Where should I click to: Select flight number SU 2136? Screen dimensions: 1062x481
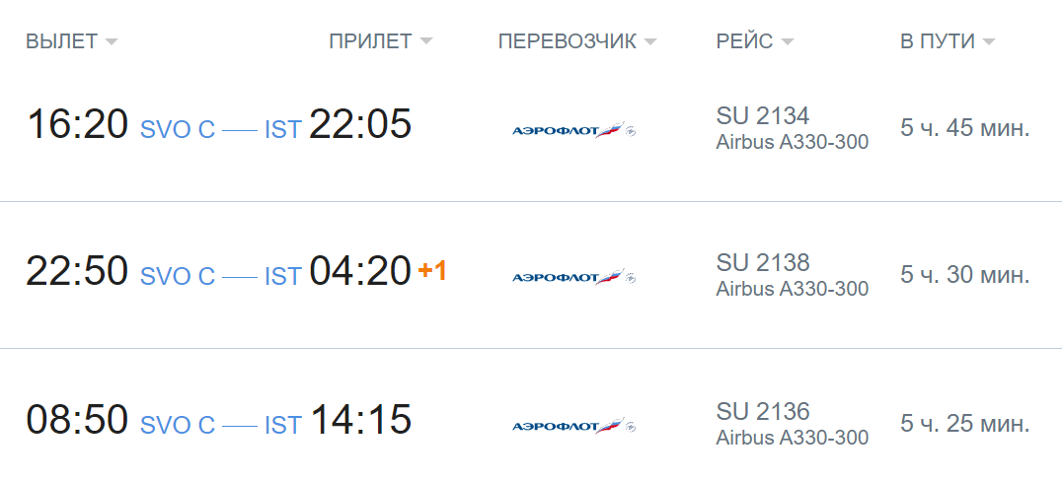point(763,411)
